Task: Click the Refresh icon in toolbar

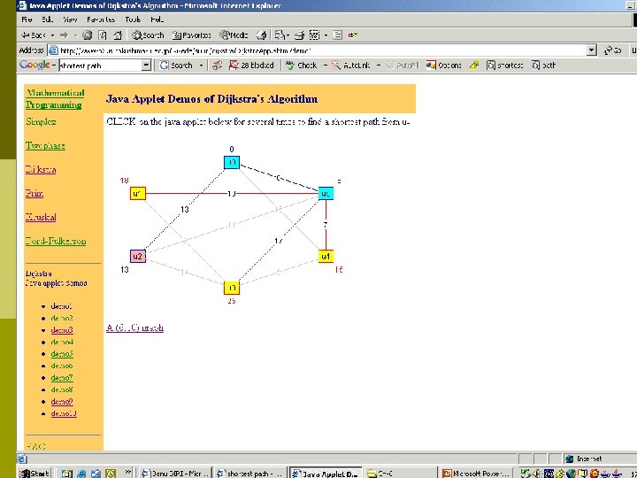Action: [103, 35]
